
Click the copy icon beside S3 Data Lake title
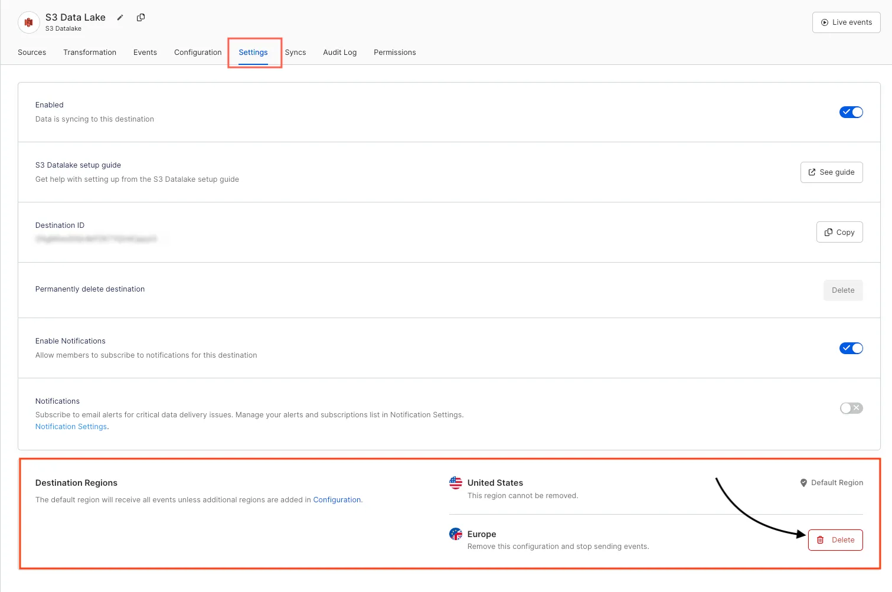coord(141,18)
